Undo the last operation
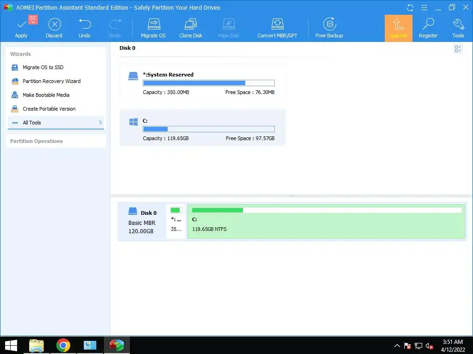The height and width of the screenshot is (354, 473). (x=85, y=28)
